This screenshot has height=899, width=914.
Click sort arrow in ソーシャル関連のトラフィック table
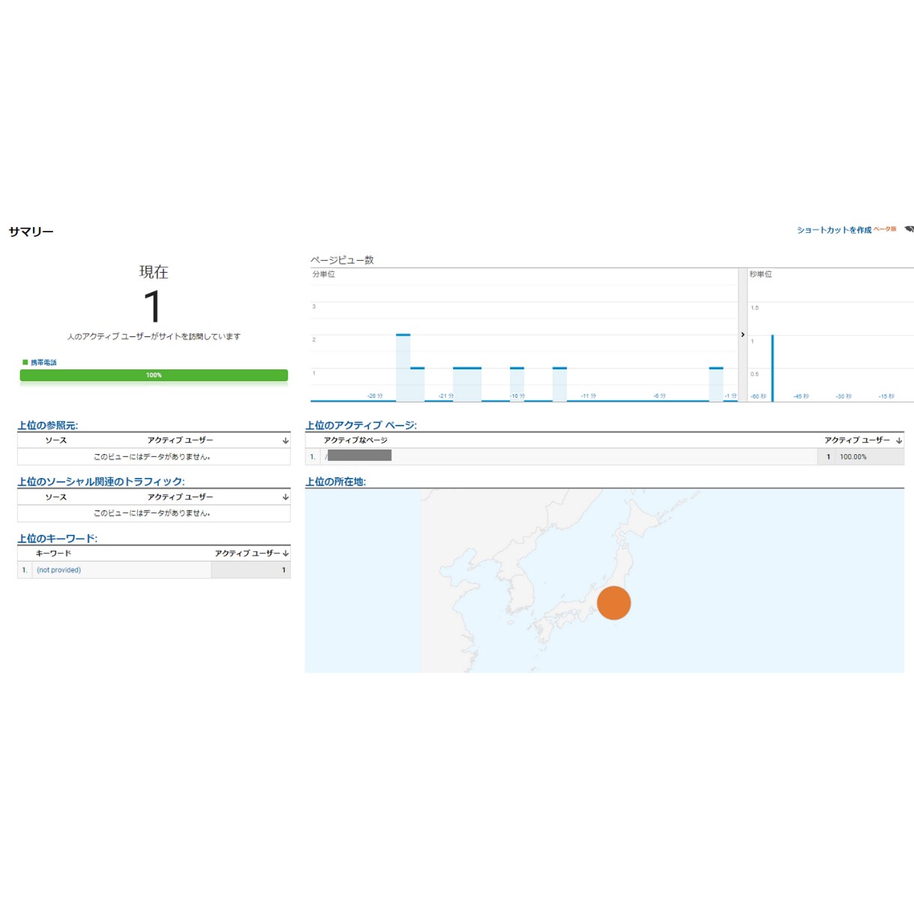[x=285, y=497]
